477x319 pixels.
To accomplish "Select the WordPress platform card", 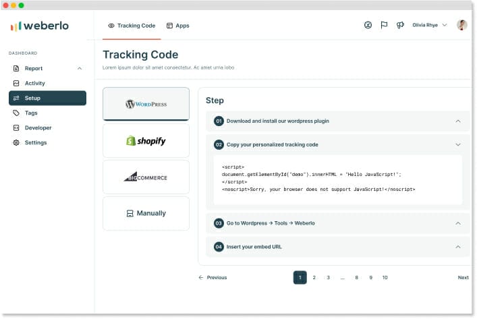I will (x=146, y=104).
